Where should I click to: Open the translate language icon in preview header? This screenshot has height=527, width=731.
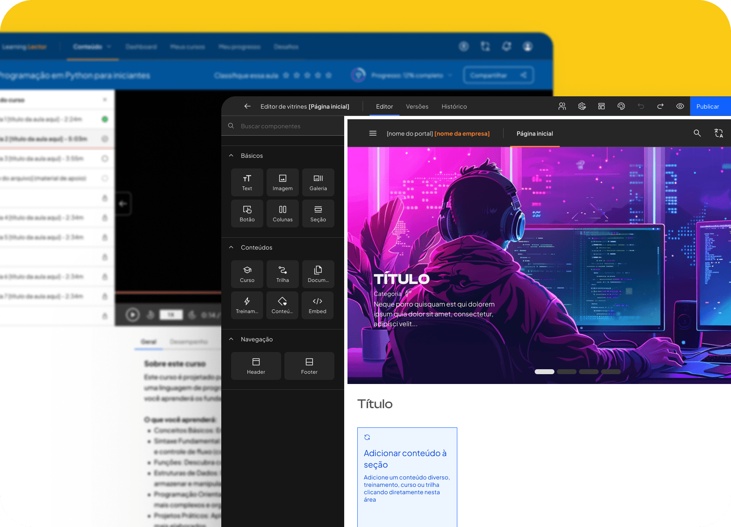pyautogui.click(x=719, y=133)
